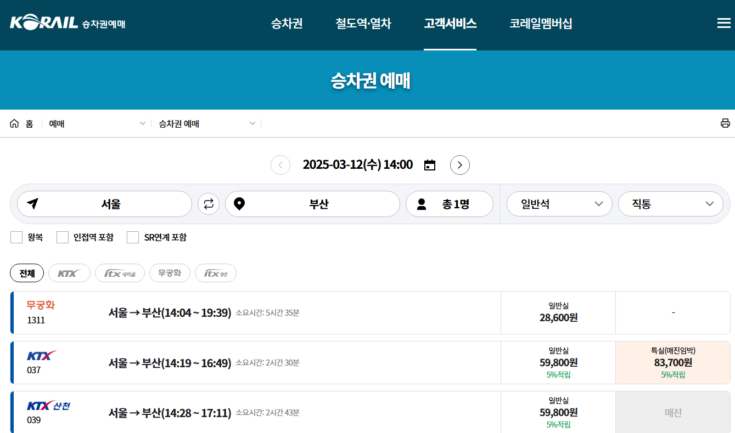Click the departure arrow icon beside 서울
Viewport: 735px width, 433px height.
[33, 204]
